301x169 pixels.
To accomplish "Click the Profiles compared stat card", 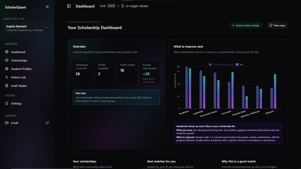I will (105, 73).
